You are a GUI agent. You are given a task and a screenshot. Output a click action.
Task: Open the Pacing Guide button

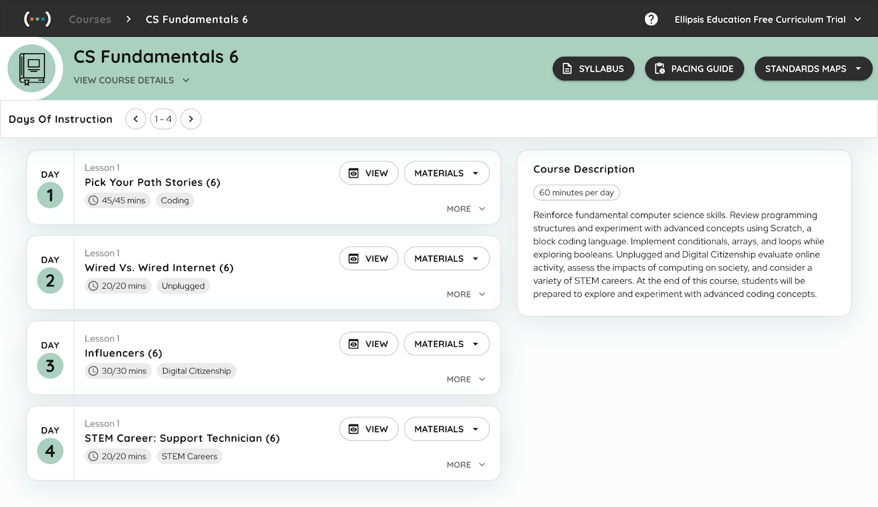(694, 69)
